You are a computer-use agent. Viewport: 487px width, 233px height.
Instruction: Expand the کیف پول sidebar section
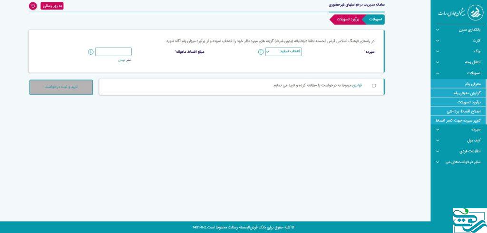pos(458,140)
